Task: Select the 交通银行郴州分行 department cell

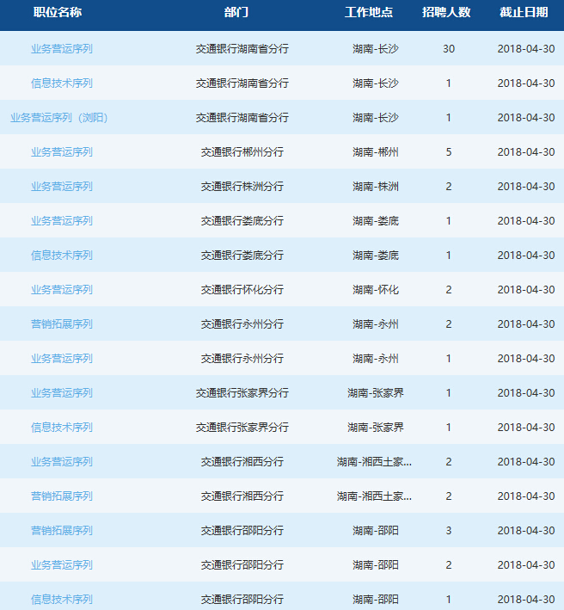Action: click(242, 152)
